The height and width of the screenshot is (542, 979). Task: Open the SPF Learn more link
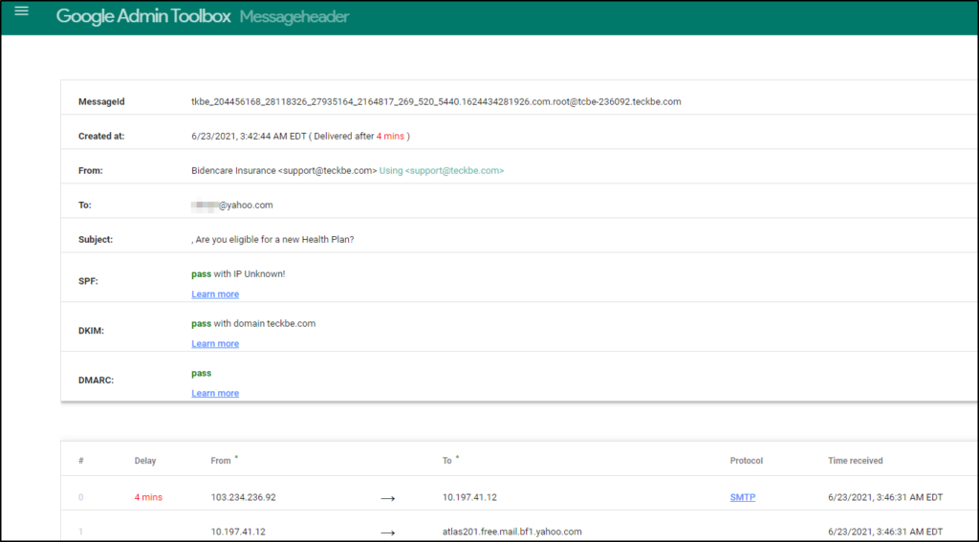(215, 294)
